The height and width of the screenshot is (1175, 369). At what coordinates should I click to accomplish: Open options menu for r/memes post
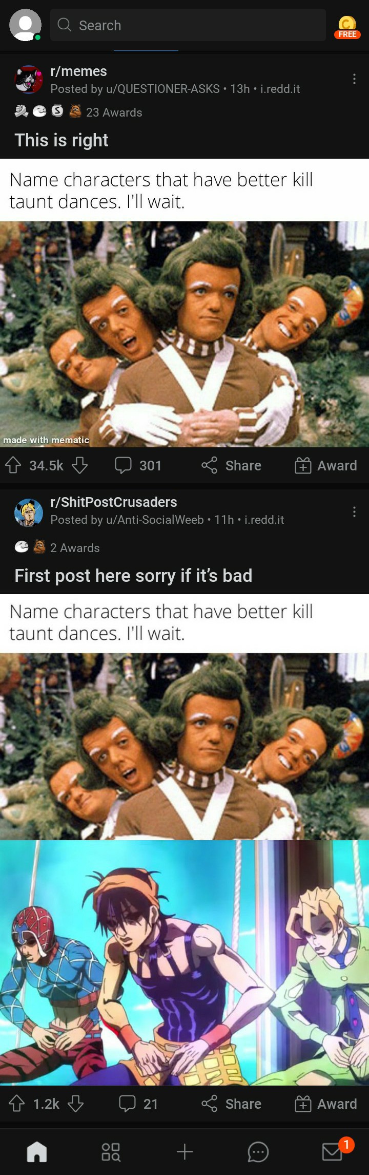coord(354,79)
